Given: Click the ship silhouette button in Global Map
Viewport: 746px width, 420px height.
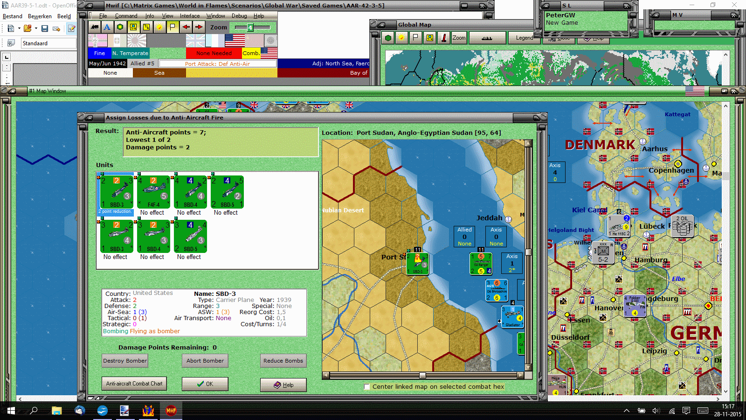Looking at the screenshot, I should 487,38.
